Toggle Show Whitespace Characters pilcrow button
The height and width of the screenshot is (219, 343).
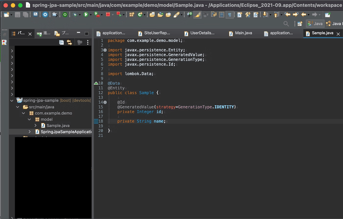[230, 15]
